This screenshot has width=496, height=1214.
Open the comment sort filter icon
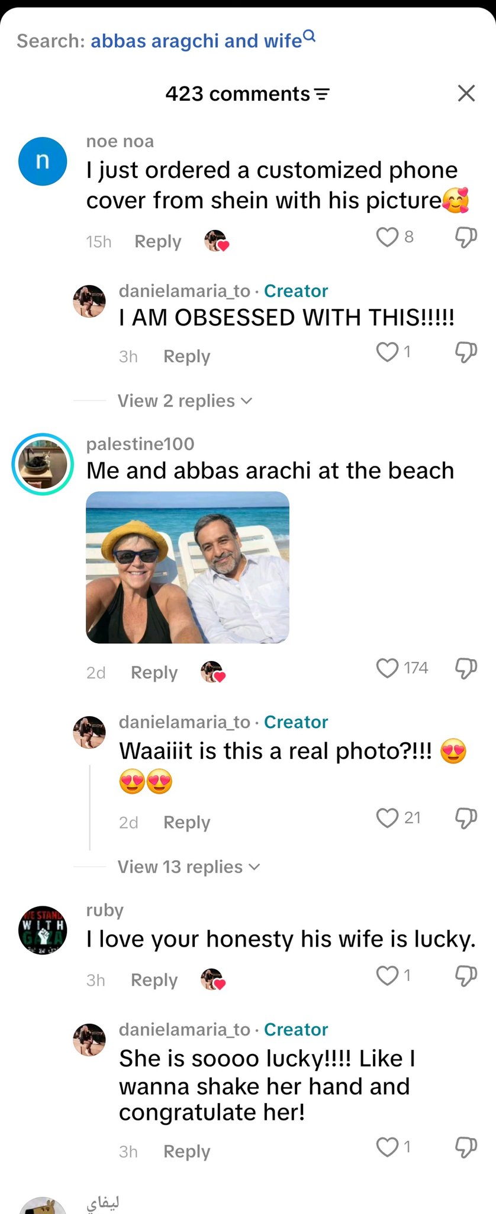tap(321, 94)
